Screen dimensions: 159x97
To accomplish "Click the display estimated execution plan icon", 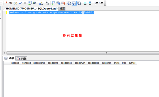I will click(30, 3).
